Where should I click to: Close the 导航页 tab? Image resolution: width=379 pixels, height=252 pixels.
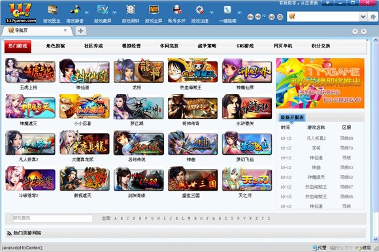coord(65,31)
